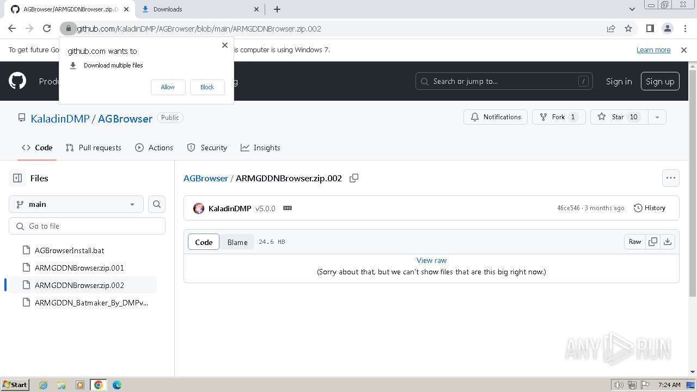Image resolution: width=697 pixels, height=392 pixels.
Task: Open Notifications button
Action: coord(496,117)
